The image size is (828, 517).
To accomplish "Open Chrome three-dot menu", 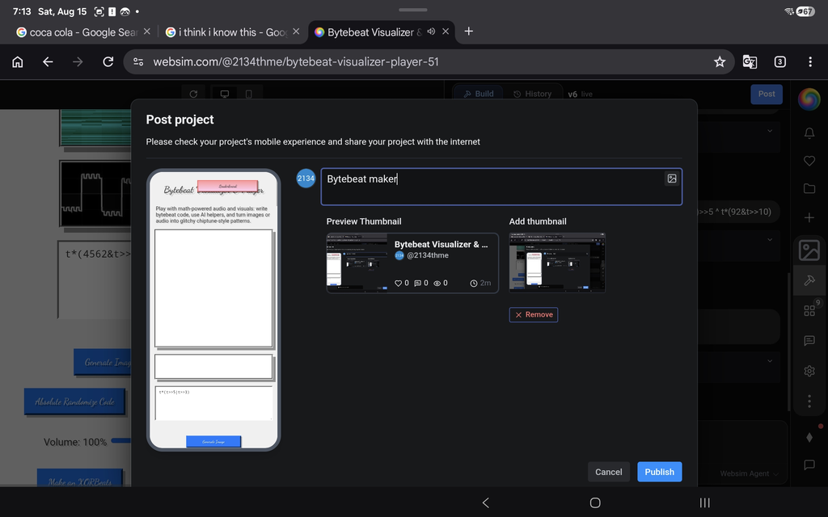I will pos(810,61).
